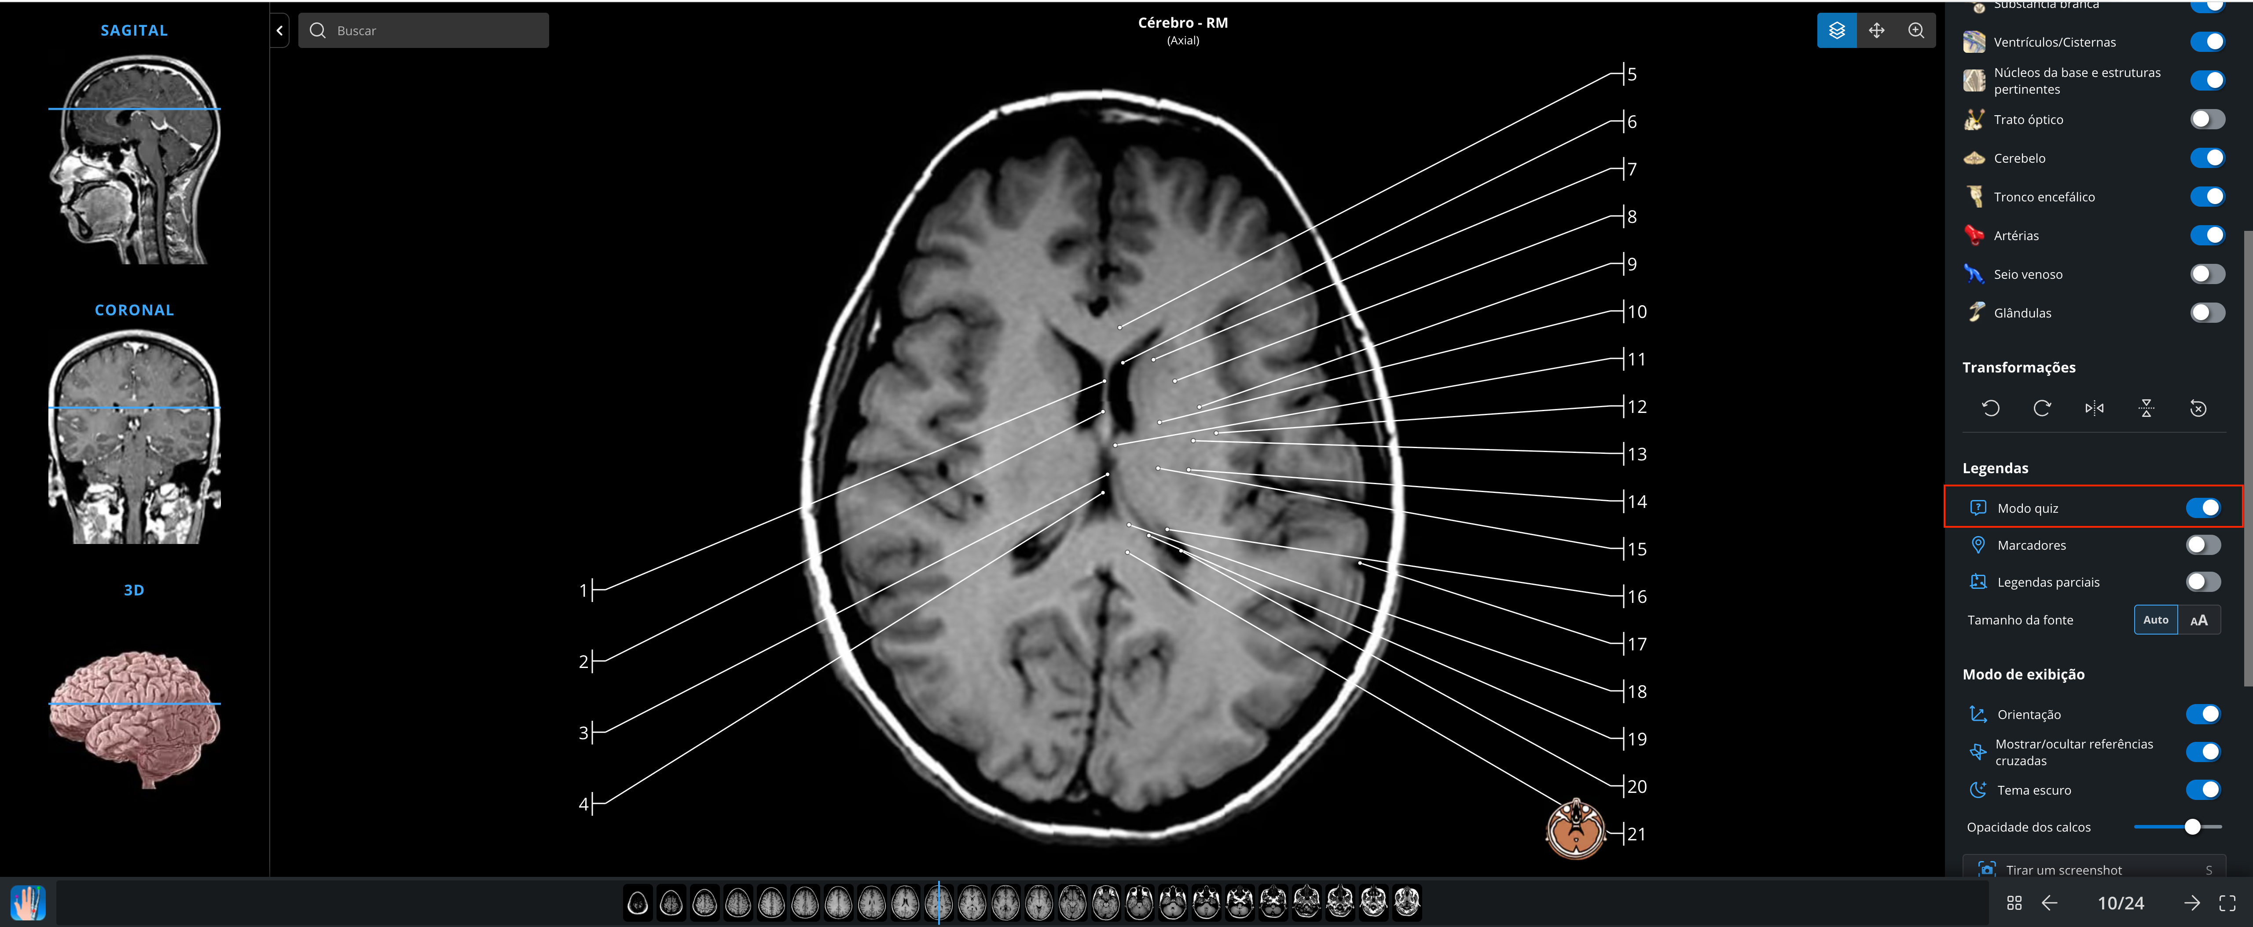
Task: Toggle Mostrar/ocultar referências cruzadas
Action: click(2203, 752)
